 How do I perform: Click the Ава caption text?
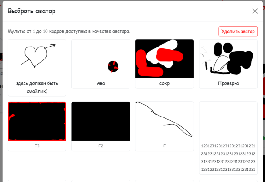[101, 83]
